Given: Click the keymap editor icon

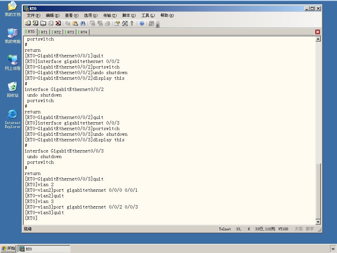Looking at the screenshot, I should tap(125, 23).
